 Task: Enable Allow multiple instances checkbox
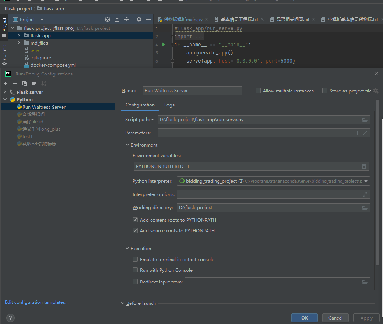click(258, 91)
